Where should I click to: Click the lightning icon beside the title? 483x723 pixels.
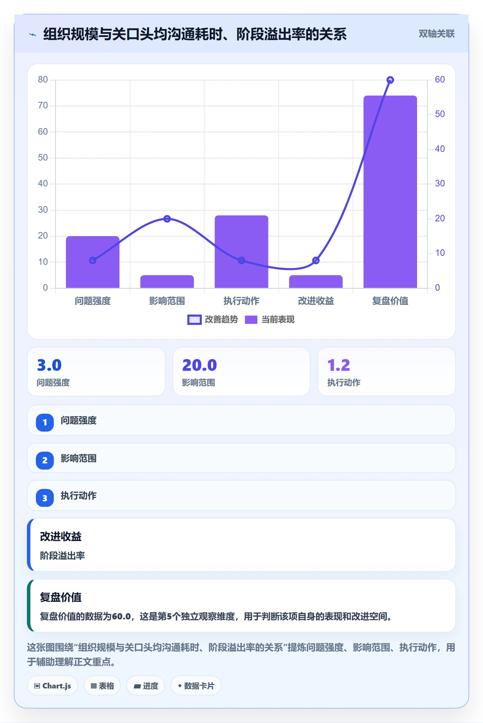pyautogui.click(x=33, y=35)
